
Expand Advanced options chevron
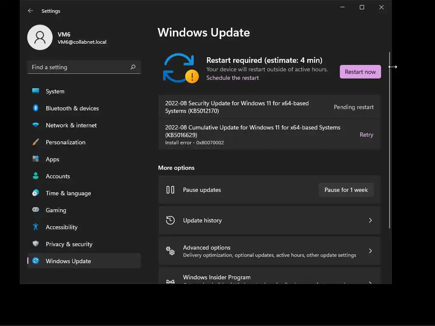click(370, 251)
